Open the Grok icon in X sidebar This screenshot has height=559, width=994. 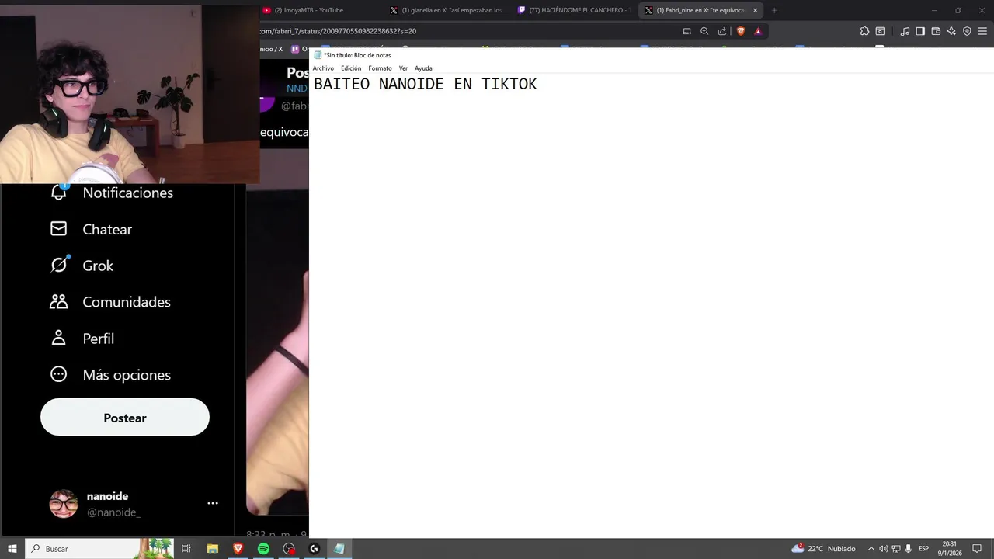point(58,265)
